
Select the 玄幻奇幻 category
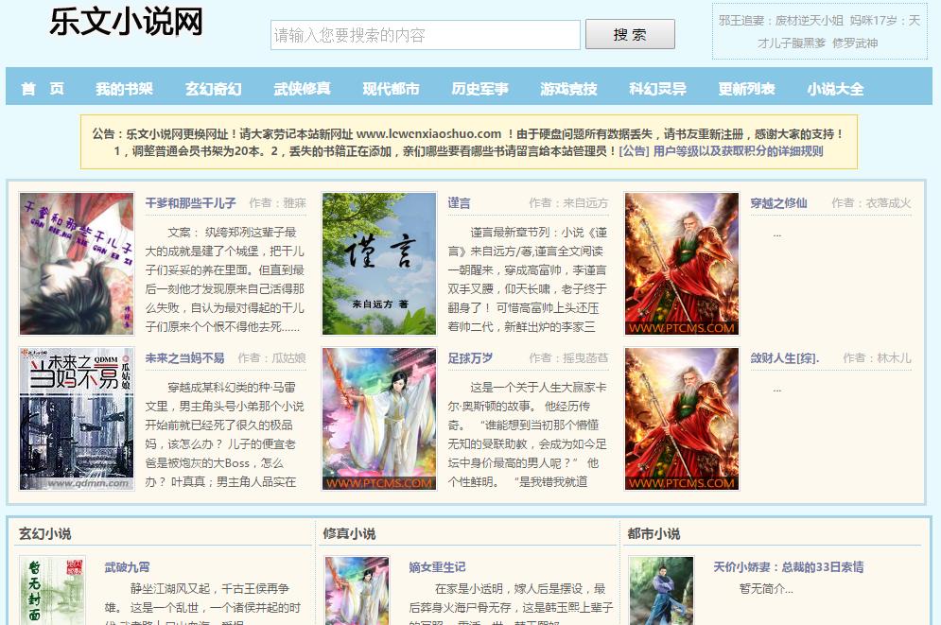point(213,88)
